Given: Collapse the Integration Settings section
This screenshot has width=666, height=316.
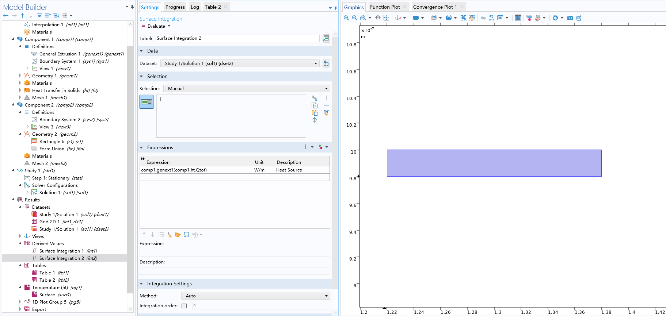Looking at the screenshot, I should coord(141,284).
